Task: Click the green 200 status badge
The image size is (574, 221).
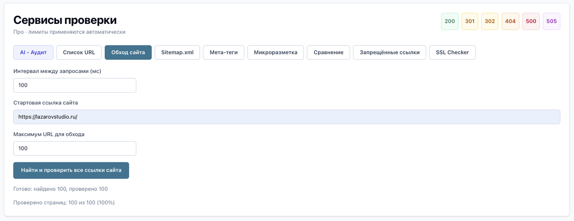Action: pyautogui.click(x=450, y=21)
